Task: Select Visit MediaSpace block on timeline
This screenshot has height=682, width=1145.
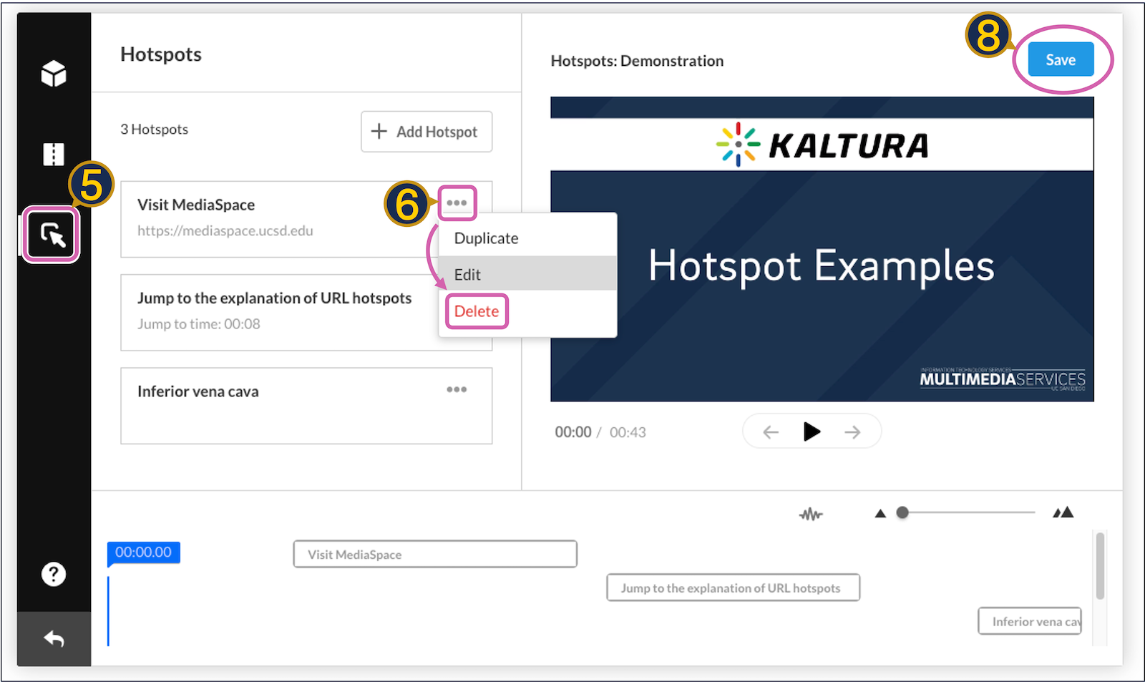Action: click(435, 554)
